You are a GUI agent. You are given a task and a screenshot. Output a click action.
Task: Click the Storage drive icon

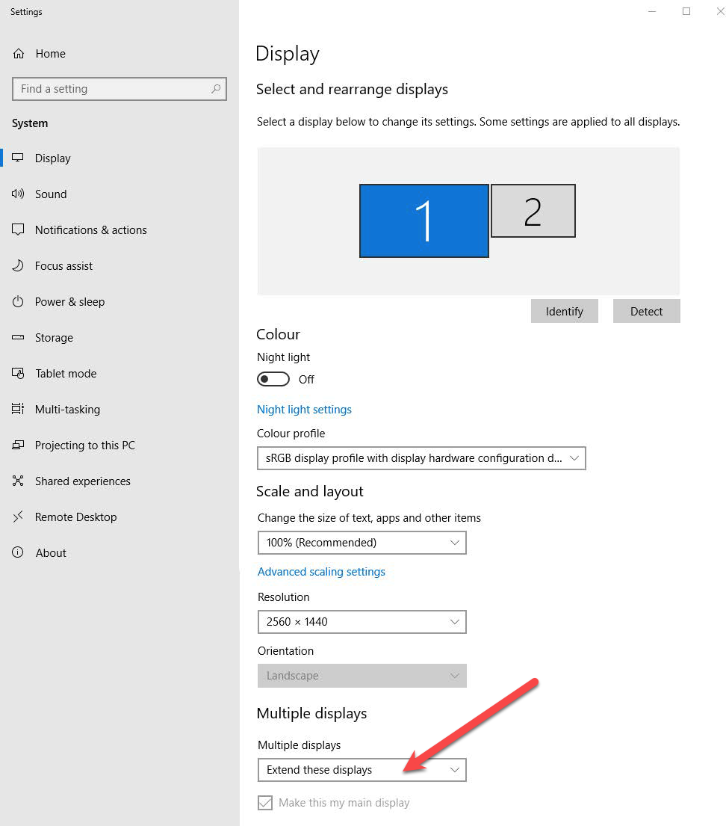(x=19, y=338)
